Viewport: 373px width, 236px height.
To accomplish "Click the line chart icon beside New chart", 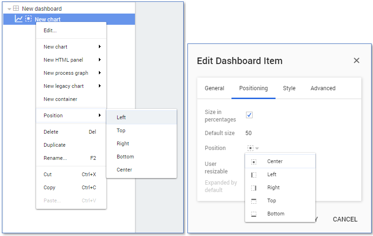I will point(18,19).
